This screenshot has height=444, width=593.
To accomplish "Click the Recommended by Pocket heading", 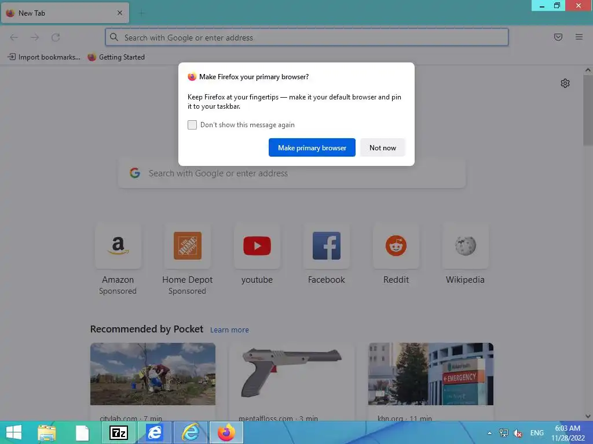I will coord(147,329).
